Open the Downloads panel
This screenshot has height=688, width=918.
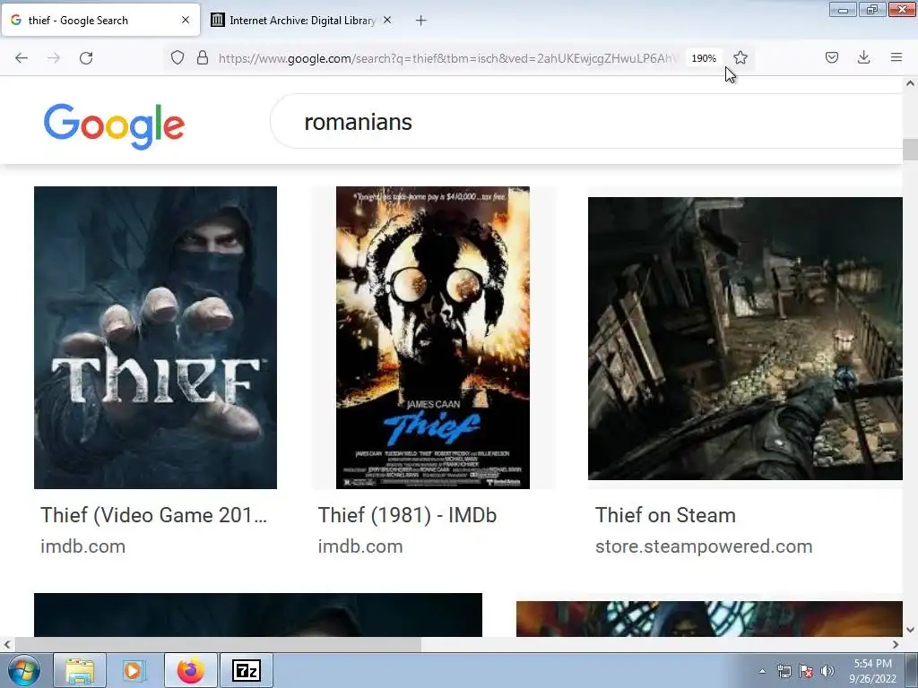(x=863, y=57)
